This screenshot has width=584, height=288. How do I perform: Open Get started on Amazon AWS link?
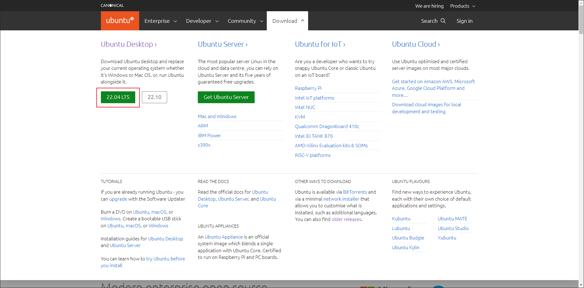coord(433,88)
